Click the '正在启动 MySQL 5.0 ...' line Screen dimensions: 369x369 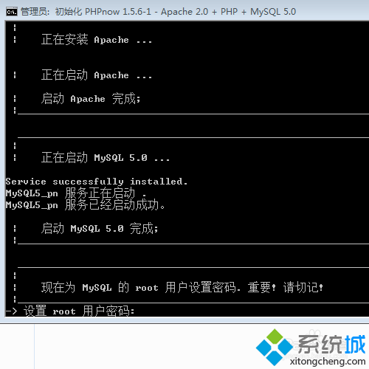106,157
